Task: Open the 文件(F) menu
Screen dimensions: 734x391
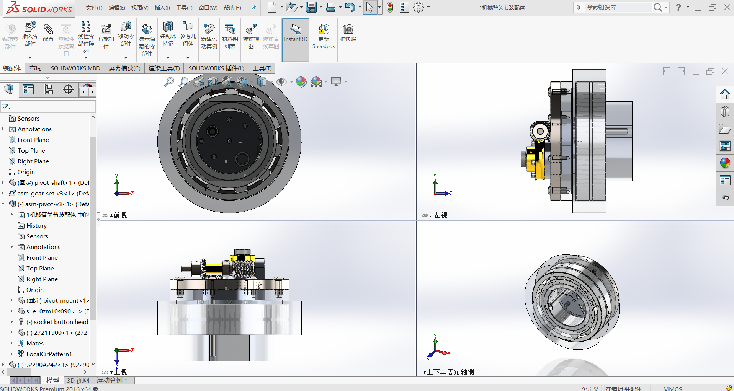Action: tap(94, 8)
